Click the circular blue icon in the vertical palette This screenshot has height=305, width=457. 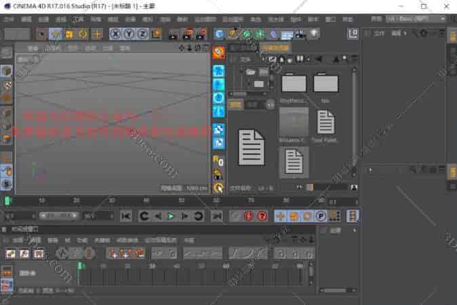click(218, 98)
